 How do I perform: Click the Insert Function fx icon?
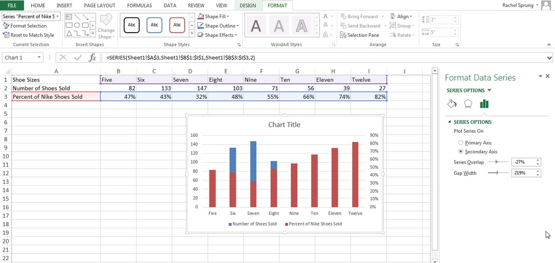click(92, 57)
